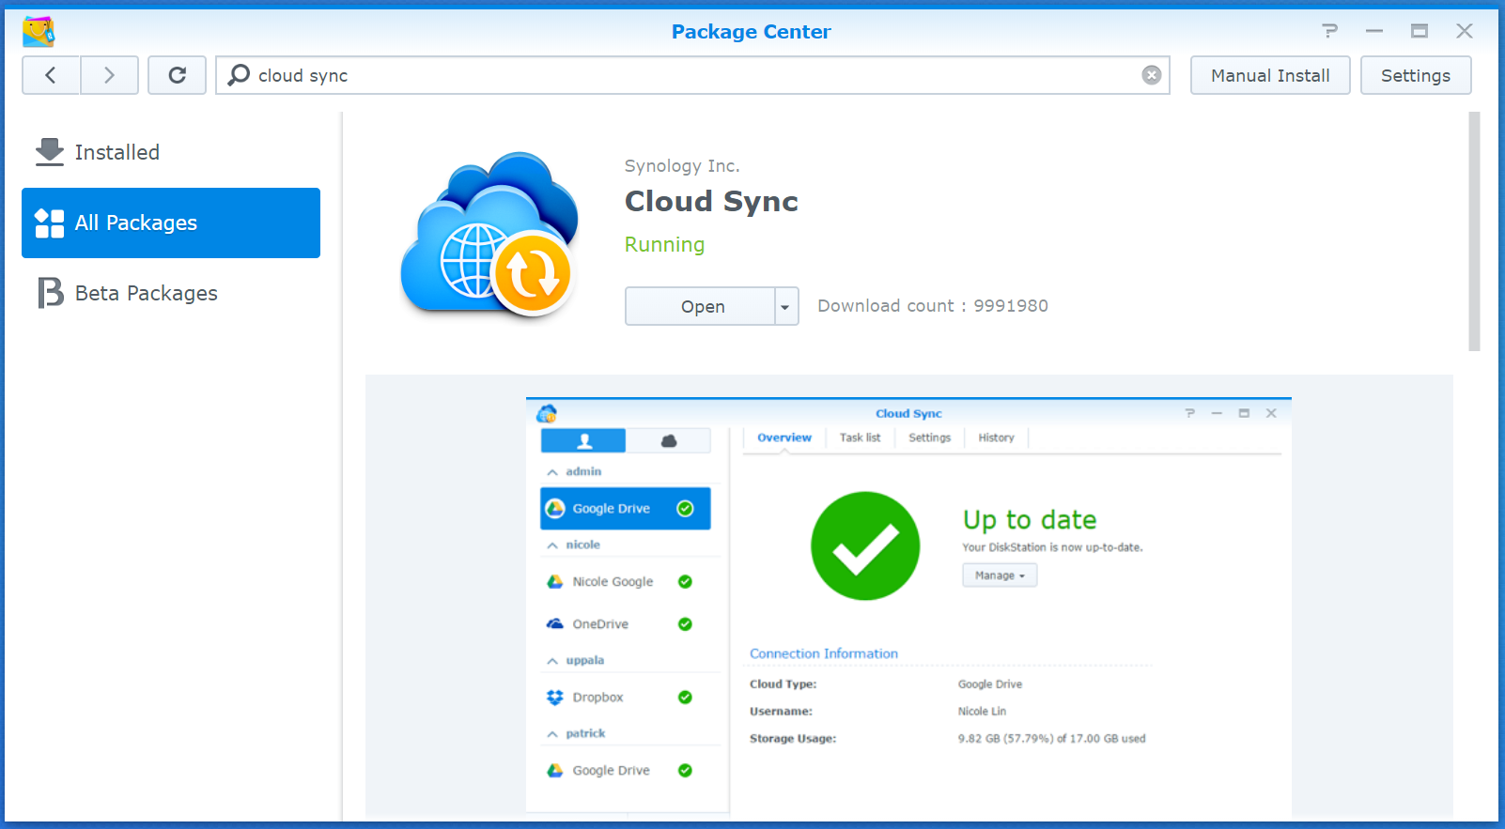This screenshot has width=1505, height=829.
Task: Click the help question mark icon
Action: click(x=1329, y=31)
